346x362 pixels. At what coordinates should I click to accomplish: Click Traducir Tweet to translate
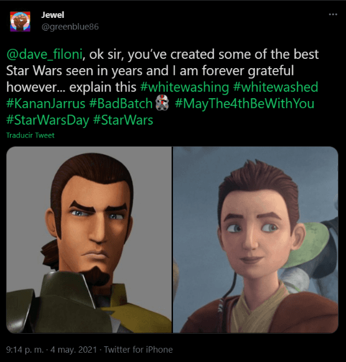click(x=30, y=135)
